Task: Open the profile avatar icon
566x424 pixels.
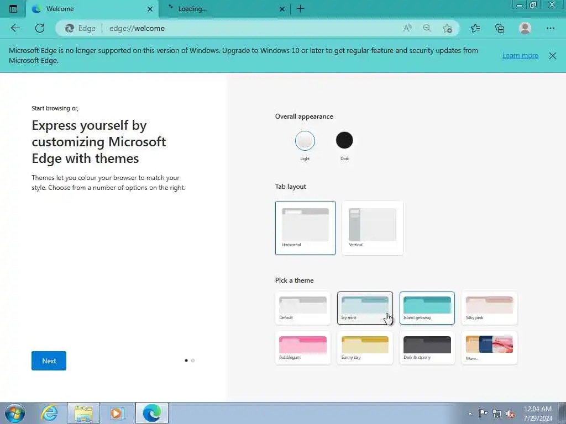Action: click(x=525, y=28)
